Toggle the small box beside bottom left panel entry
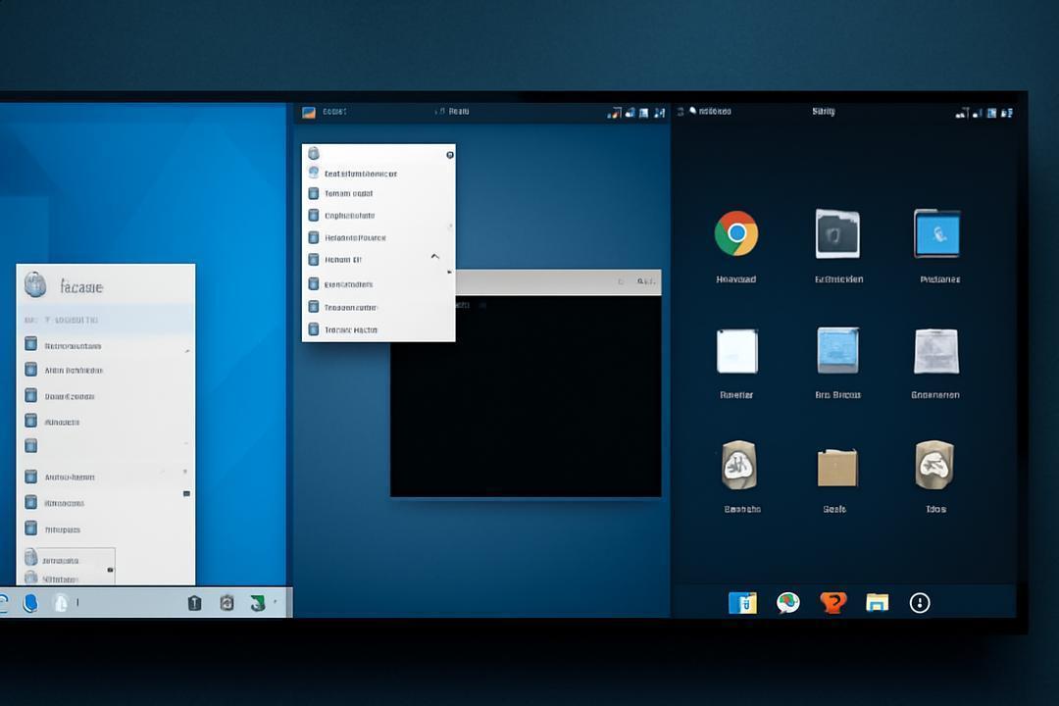The height and width of the screenshot is (706, 1059). [110, 571]
